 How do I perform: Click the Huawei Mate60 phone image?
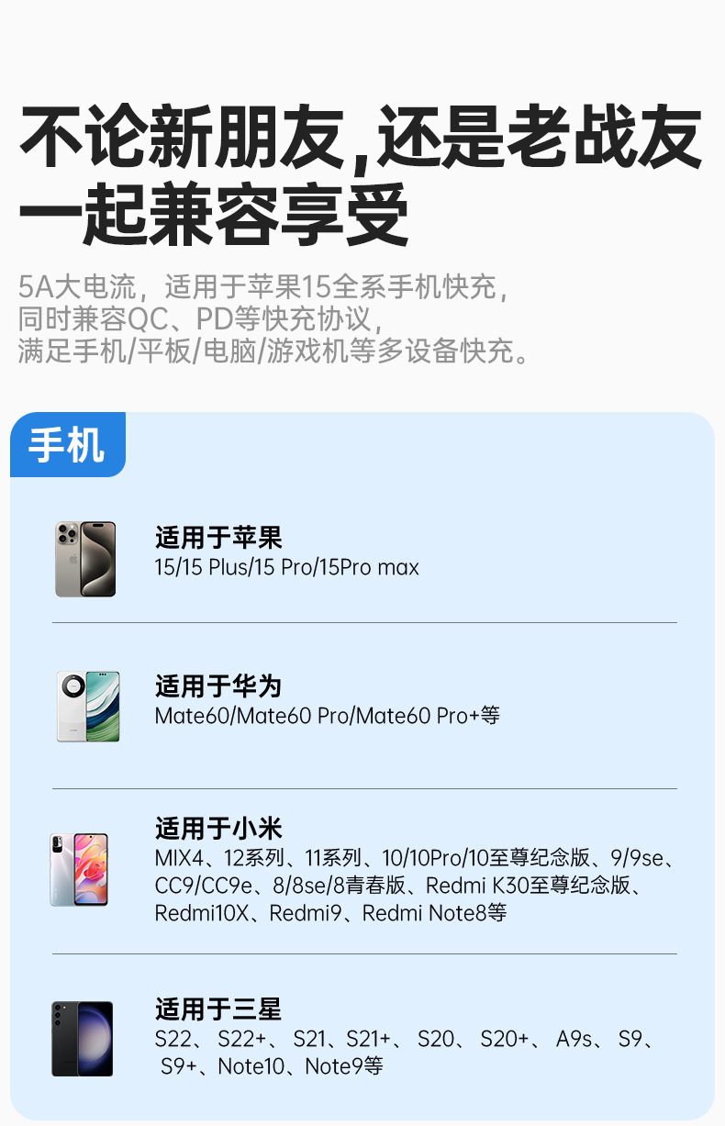(88, 706)
